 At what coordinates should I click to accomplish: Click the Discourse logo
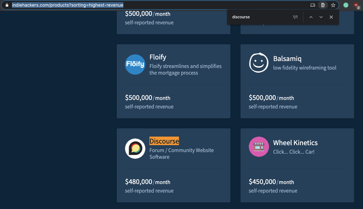coord(135,149)
